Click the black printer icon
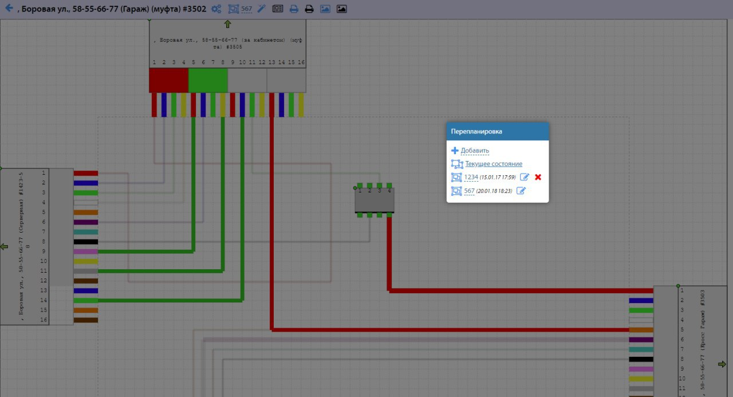This screenshot has width=733, height=397. [x=309, y=9]
